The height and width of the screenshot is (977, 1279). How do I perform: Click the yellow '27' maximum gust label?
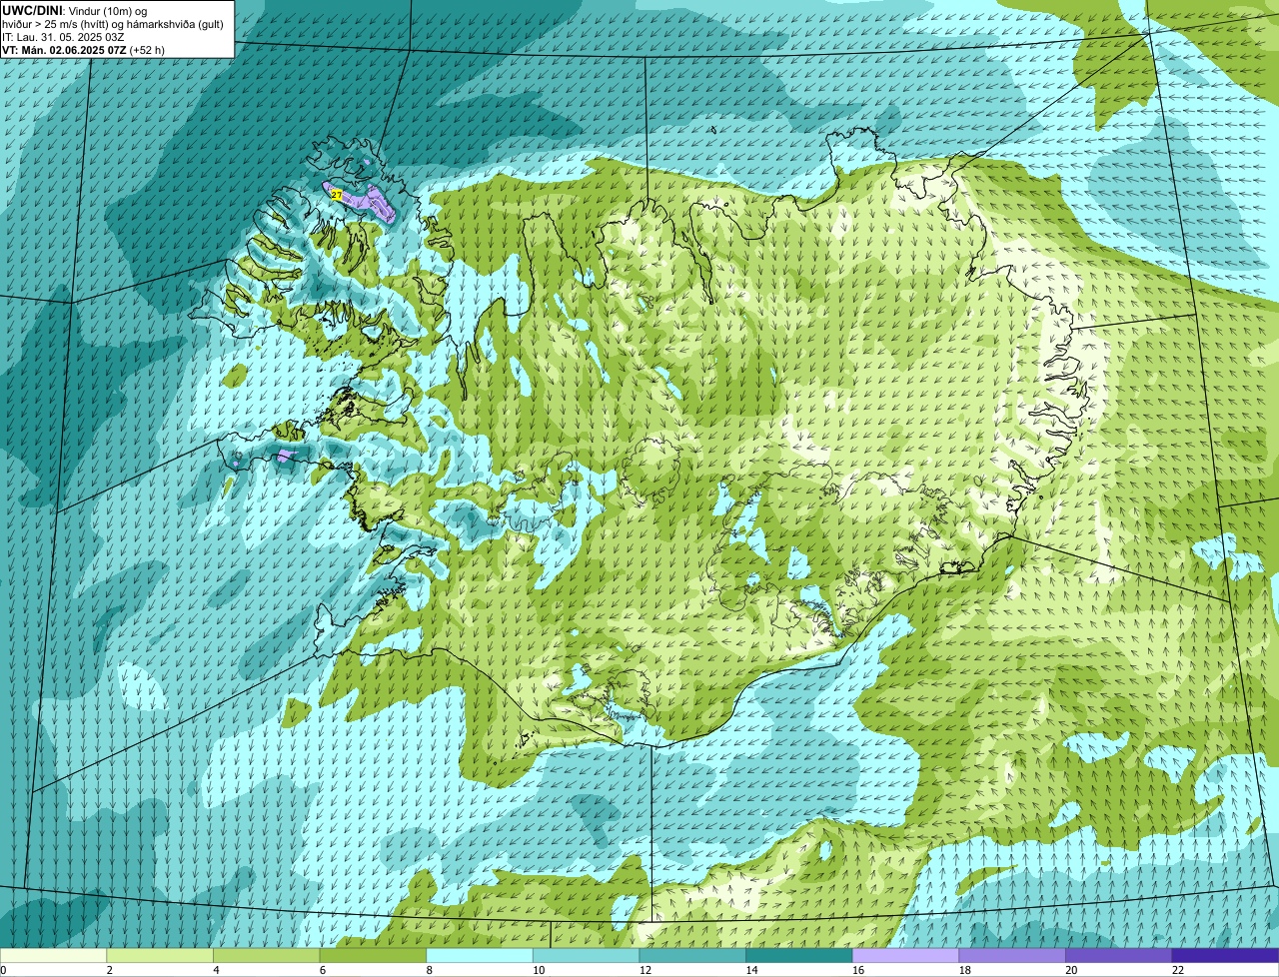[x=337, y=195]
